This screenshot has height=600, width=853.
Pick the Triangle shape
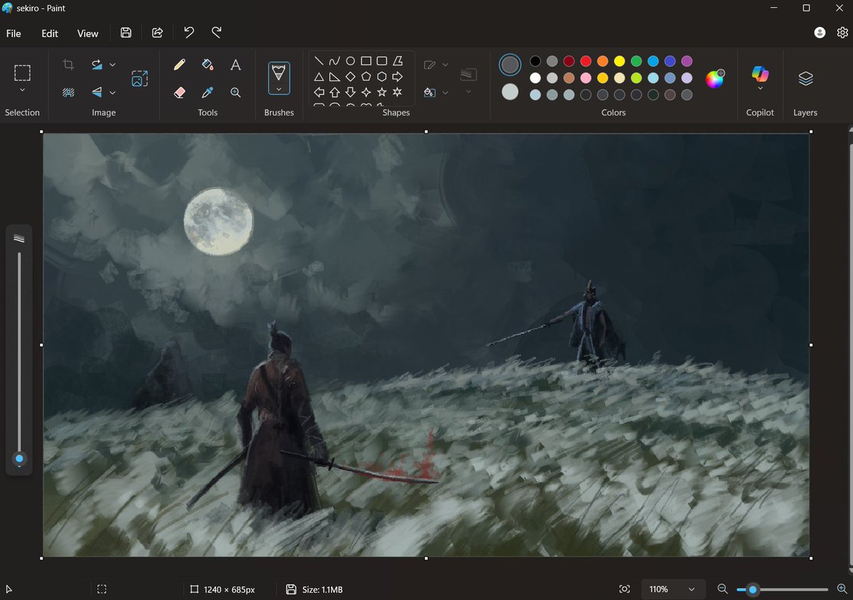pyautogui.click(x=319, y=77)
